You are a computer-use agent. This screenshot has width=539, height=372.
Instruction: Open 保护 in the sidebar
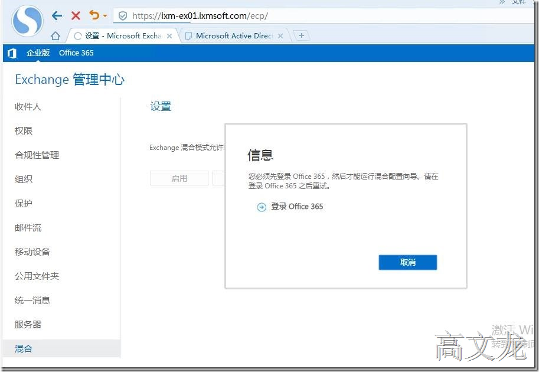[x=24, y=203]
